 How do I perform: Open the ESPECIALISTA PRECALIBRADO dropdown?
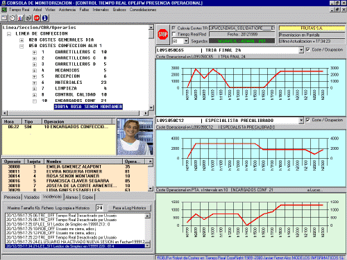(301, 121)
